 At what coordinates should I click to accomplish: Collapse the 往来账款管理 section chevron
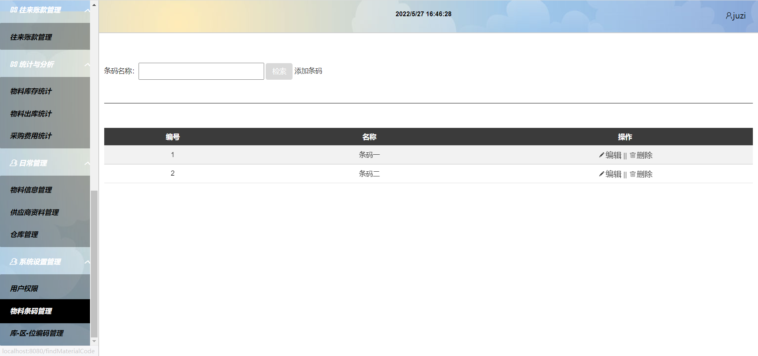(87, 10)
